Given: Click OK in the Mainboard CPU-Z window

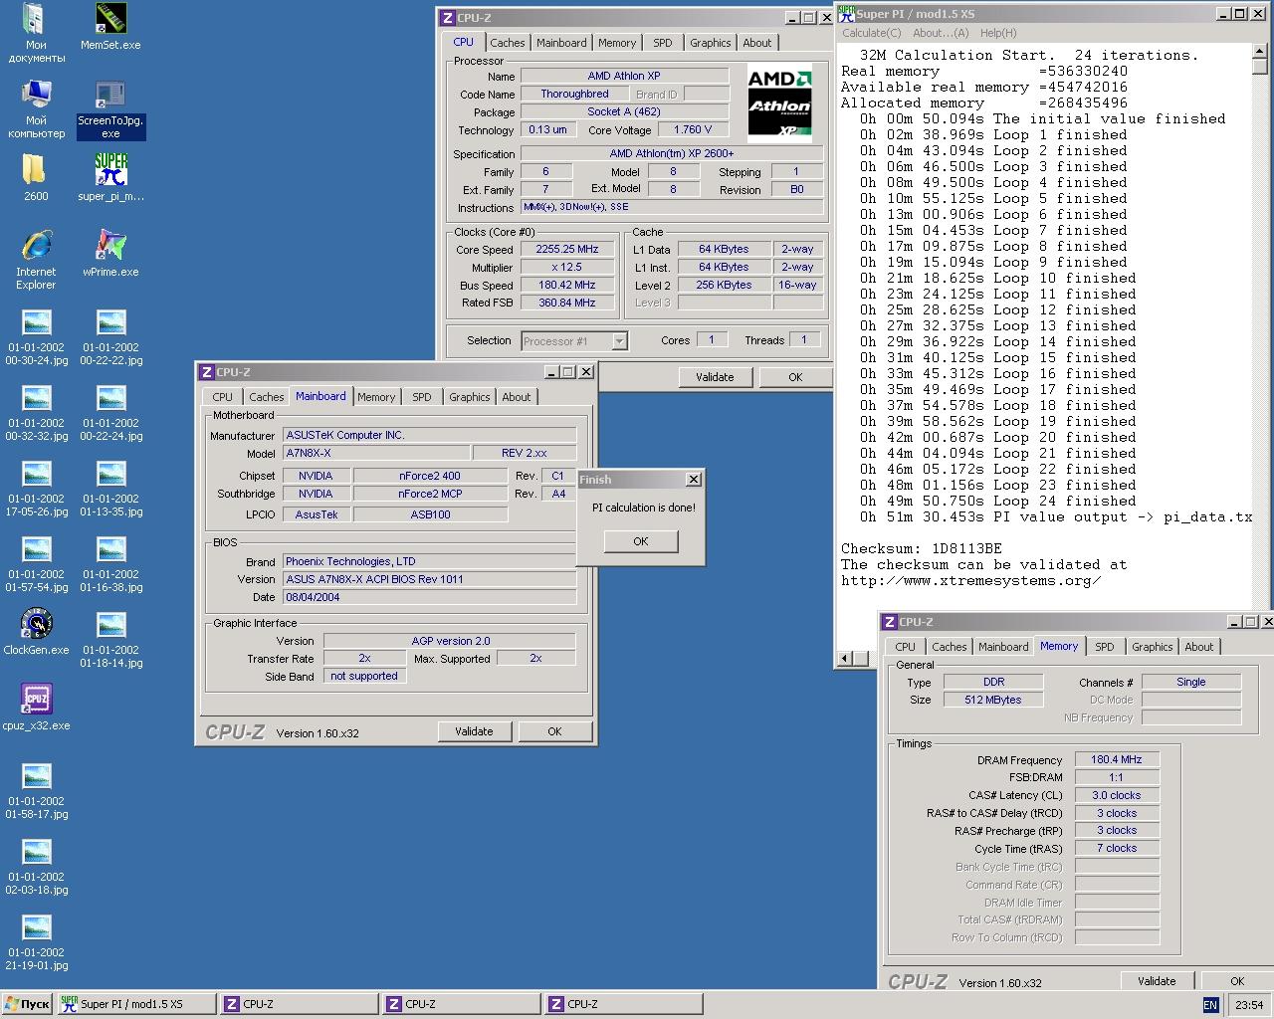Looking at the screenshot, I should (x=554, y=731).
